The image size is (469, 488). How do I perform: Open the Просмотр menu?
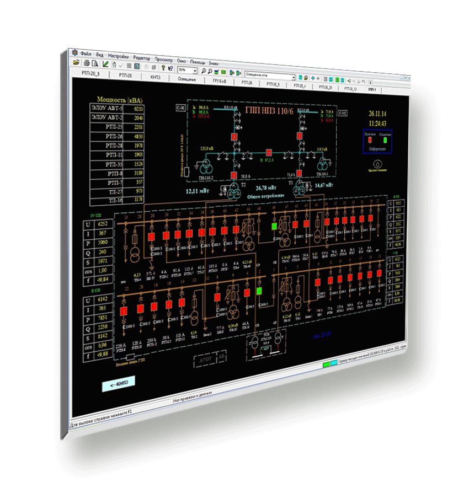pyautogui.click(x=163, y=59)
